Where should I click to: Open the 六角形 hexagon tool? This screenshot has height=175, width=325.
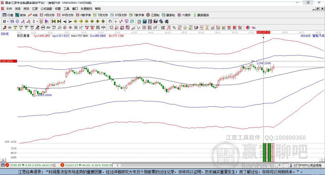click(x=184, y=15)
